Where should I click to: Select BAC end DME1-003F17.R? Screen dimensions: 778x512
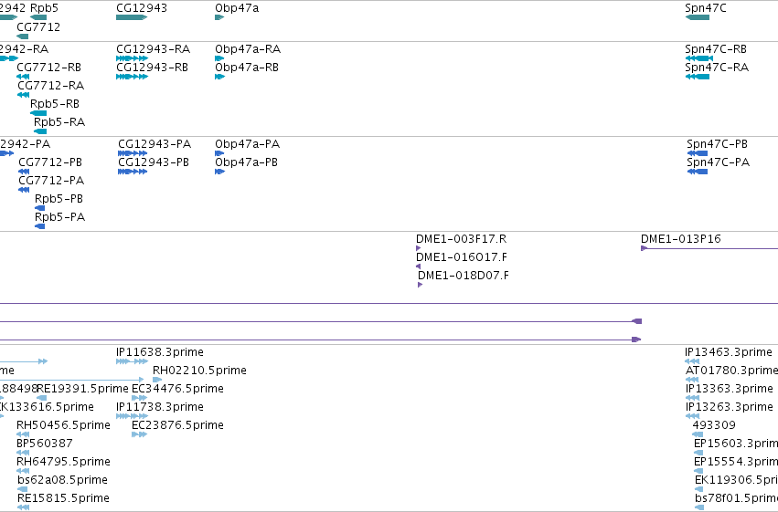[x=419, y=248]
